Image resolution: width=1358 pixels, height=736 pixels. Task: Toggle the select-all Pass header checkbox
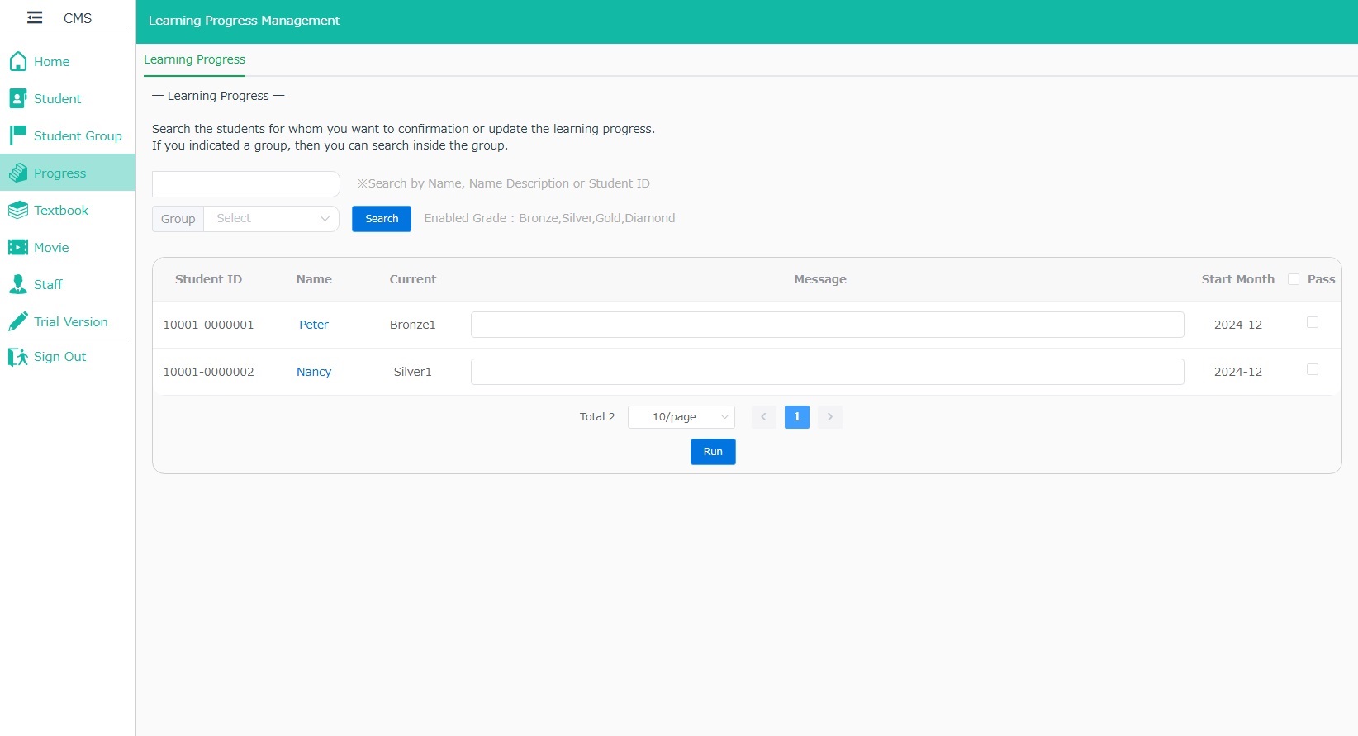coord(1294,279)
